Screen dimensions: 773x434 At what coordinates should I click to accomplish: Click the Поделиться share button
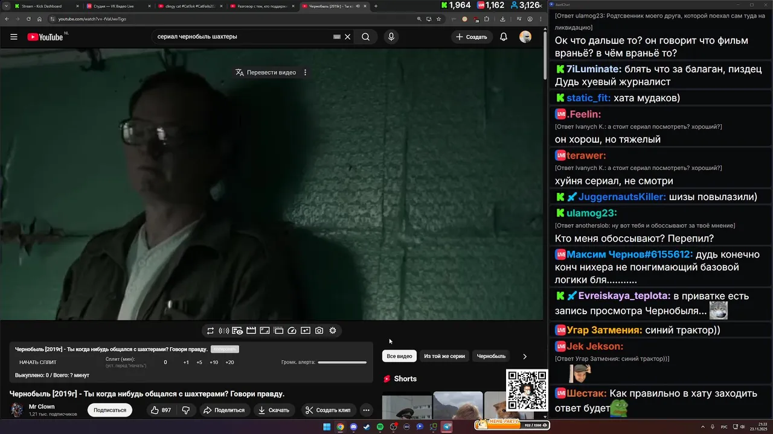pyautogui.click(x=224, y=410)
